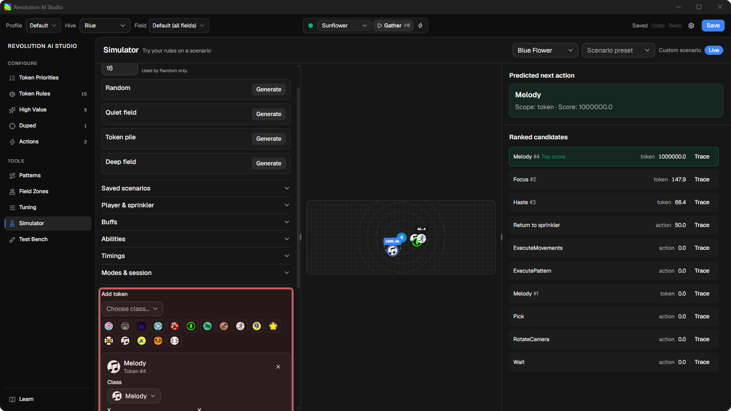Image resolution: width=731 pixels, height=411 pixels.
Task: Click the Undo button in top bar
Action: 658,26
